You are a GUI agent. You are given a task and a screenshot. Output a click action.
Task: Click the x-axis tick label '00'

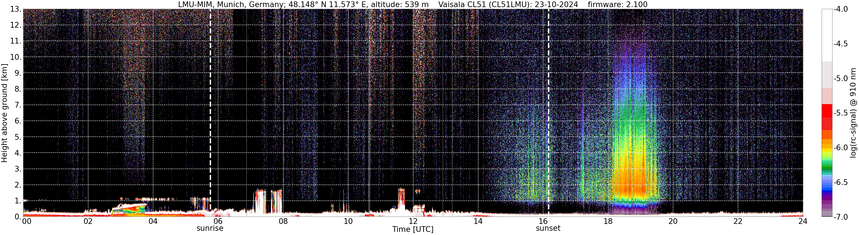tap(27, 221)
